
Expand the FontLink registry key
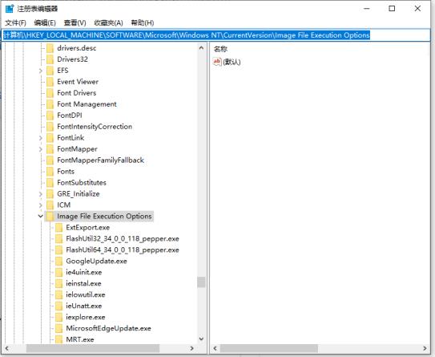coord(41,138)
